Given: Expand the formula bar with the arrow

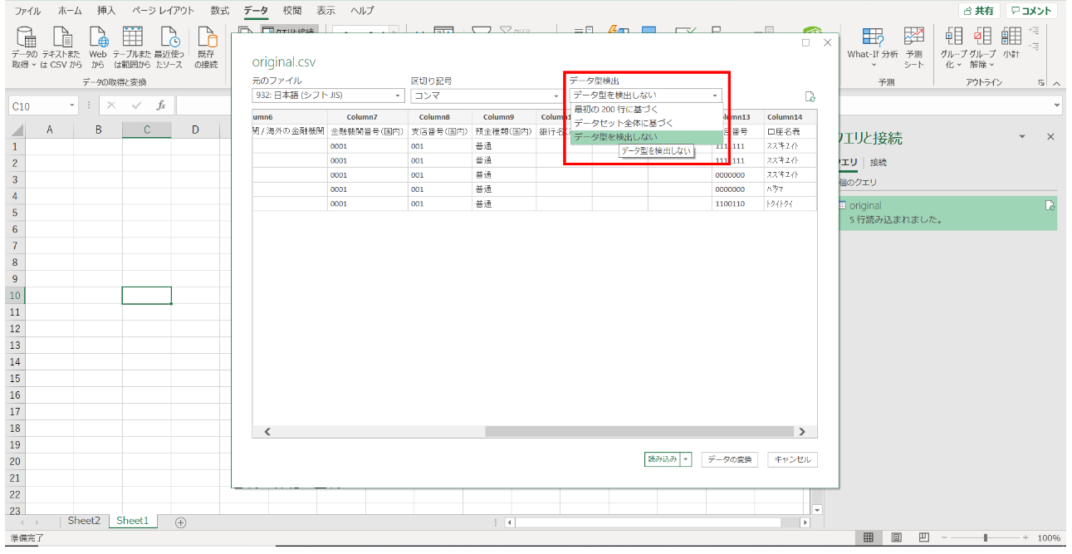Looking at the screenshot, I should [1056, 105].
